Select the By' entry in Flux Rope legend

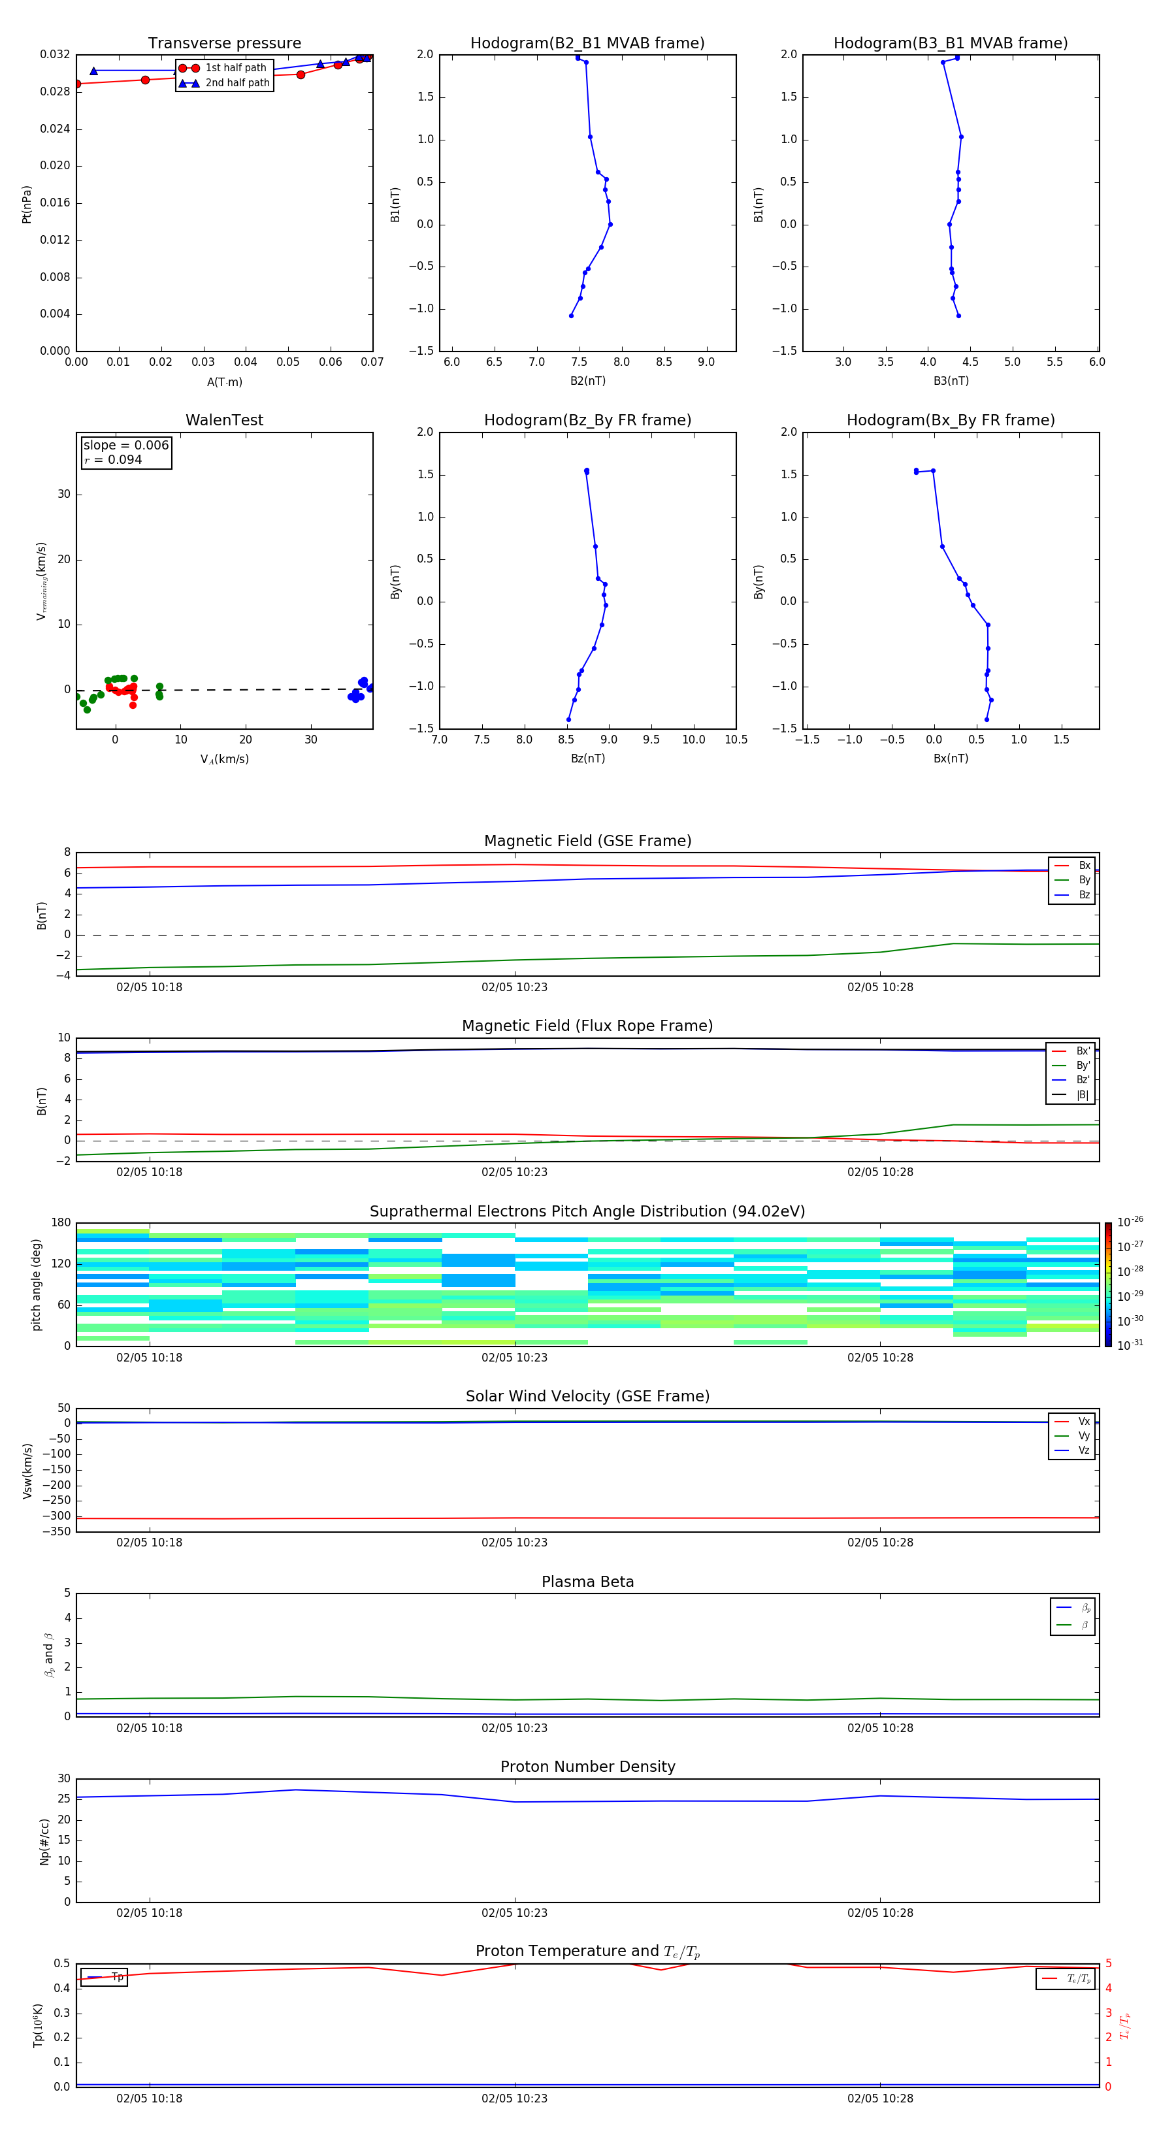tap(1071, 1066)
